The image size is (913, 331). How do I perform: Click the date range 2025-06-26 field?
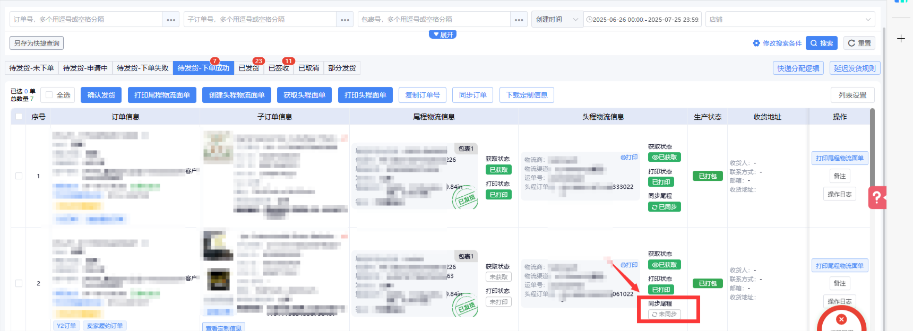click(x=643, y=20)
